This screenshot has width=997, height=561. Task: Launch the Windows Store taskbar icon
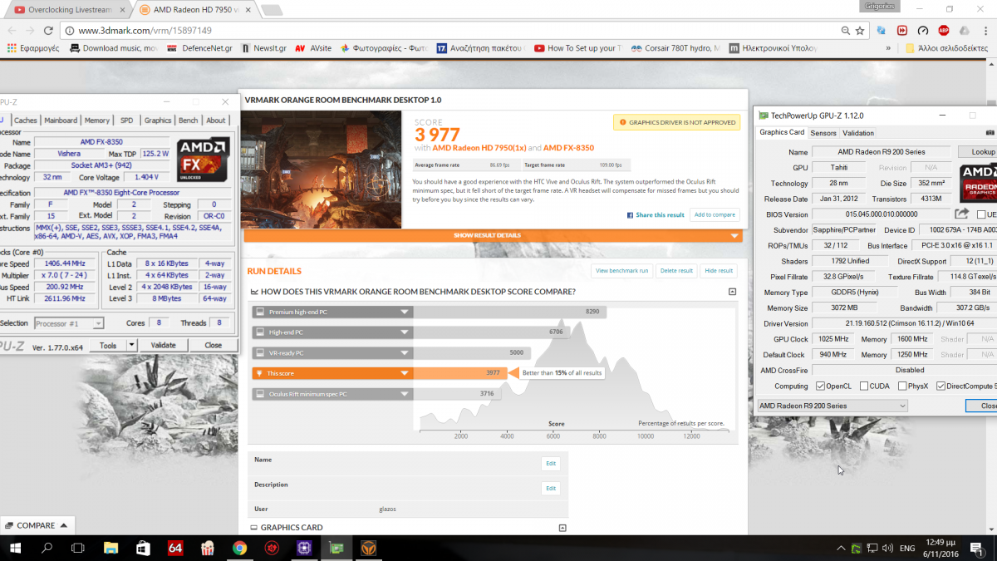(x=143, y=548)
